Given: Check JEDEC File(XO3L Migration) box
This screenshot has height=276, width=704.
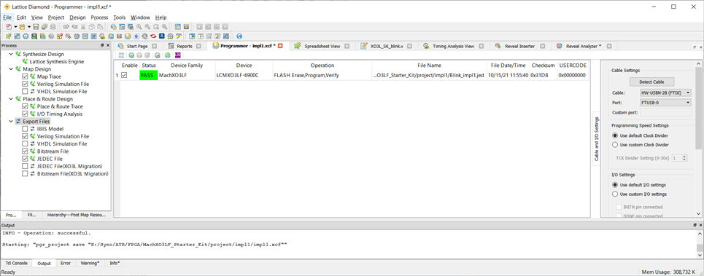Looking at the screenshot, I should tap(25, 166).
